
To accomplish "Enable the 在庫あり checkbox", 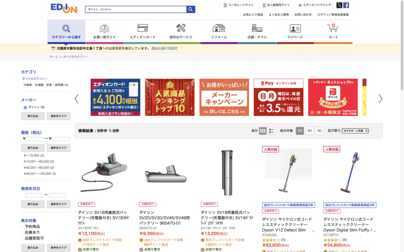I will [22, 233].
